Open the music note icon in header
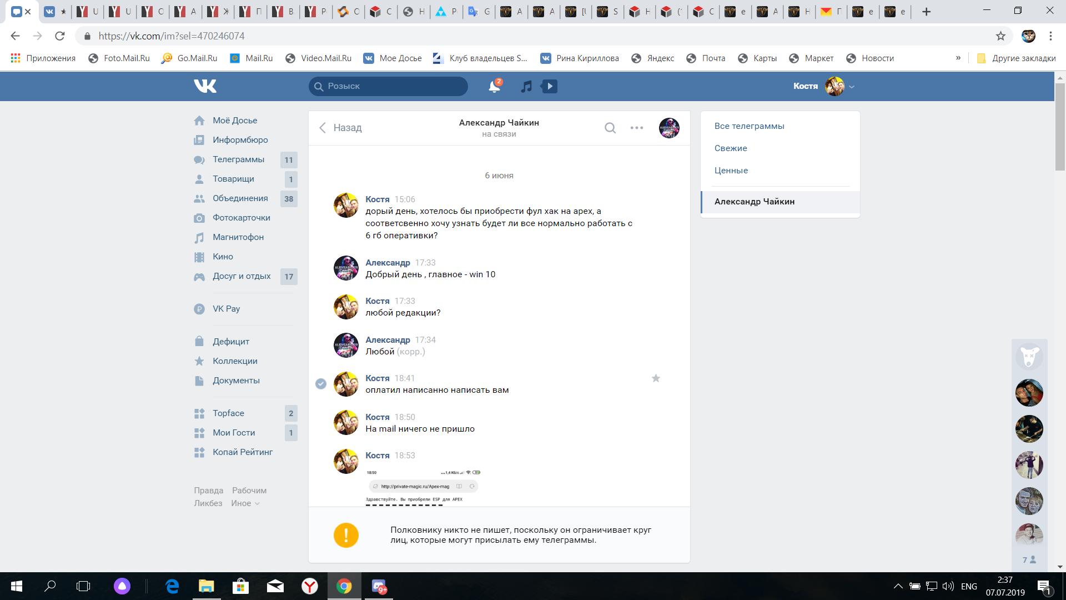The width and height of the screenshot is (1066, 600). (x=526, y=86)
